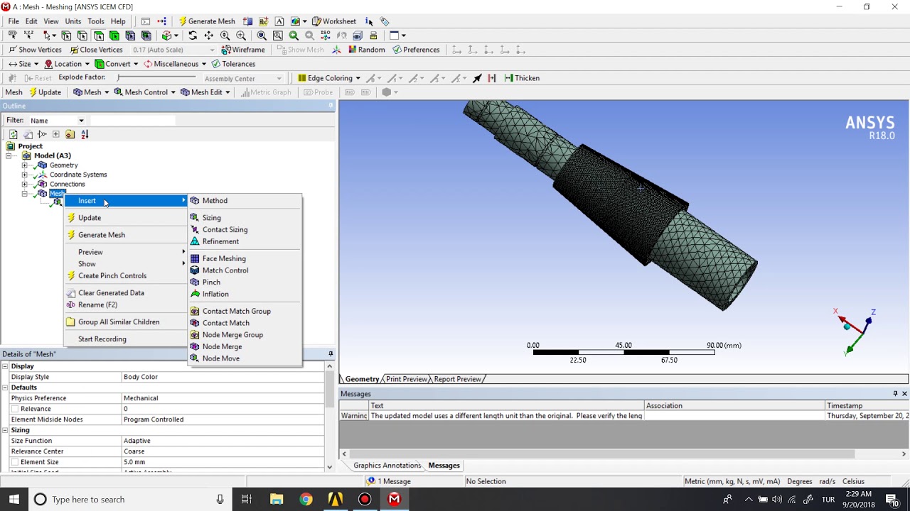Check the Relevance checkbox in Details
Viewport: 910px width, 511px height.
pos(14,409)
